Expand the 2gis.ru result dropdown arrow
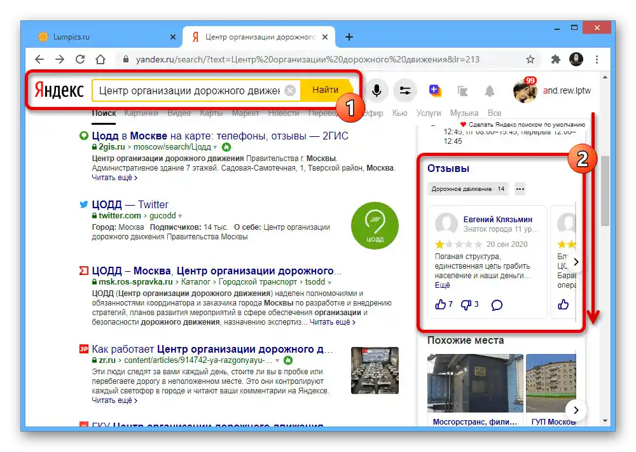The image size is (636, 452). (215, 148)
